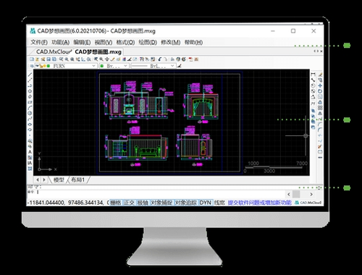Select the Linear dimension tool
362x275 pixels.
click(313, 75)
